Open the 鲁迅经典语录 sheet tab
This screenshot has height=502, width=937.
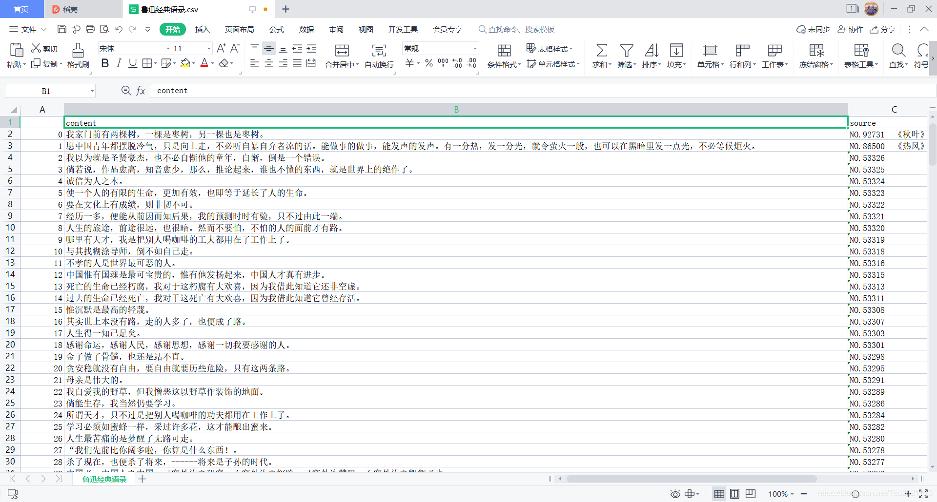(x=104, y=479)
